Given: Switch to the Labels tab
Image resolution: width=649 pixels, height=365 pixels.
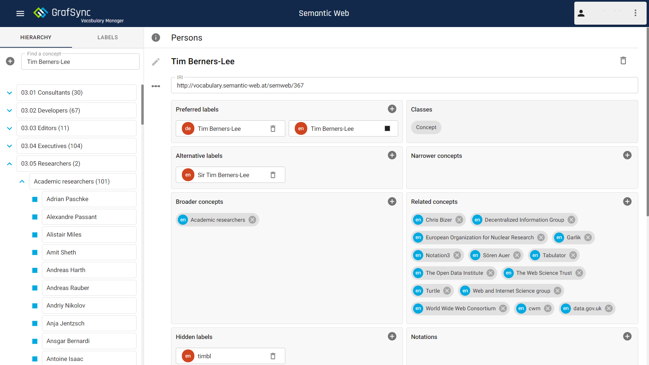Looking at the screenshot, I should pyautogui.click(x=107, y=38).
